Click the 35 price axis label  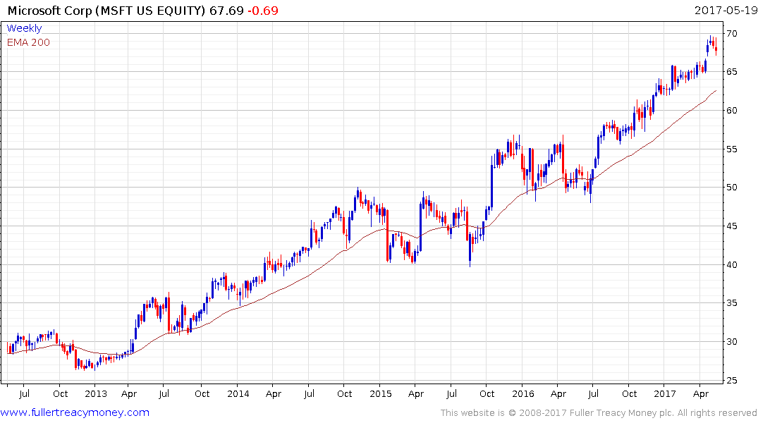pos(732,302)
